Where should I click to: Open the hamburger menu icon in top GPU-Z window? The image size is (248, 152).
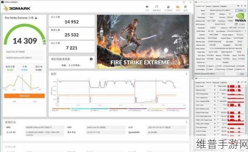(245, 6)
